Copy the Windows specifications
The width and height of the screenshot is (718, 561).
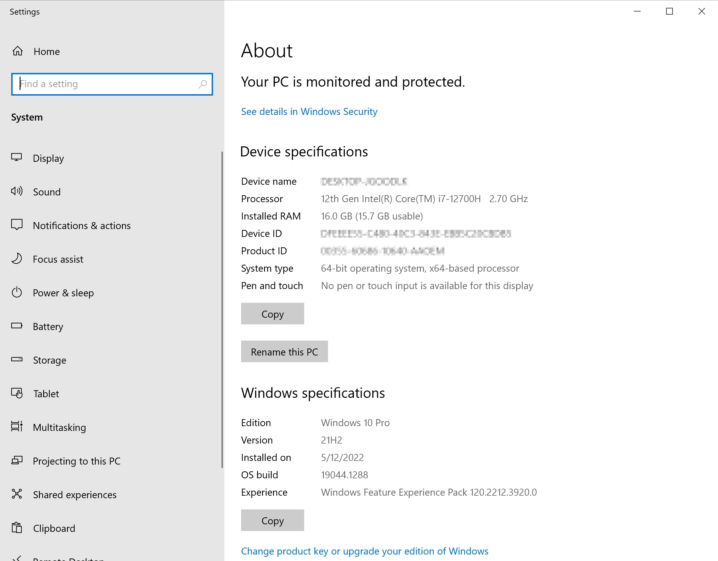coord(273,520)
